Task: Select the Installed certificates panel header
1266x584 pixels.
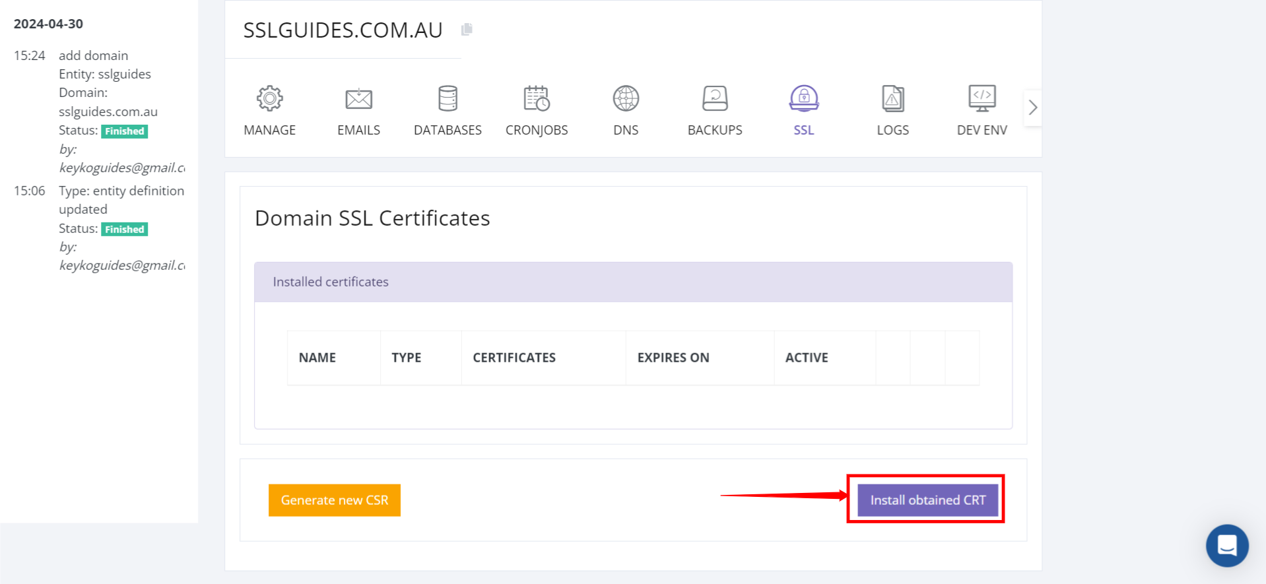Action: click(x=633, y=282)
